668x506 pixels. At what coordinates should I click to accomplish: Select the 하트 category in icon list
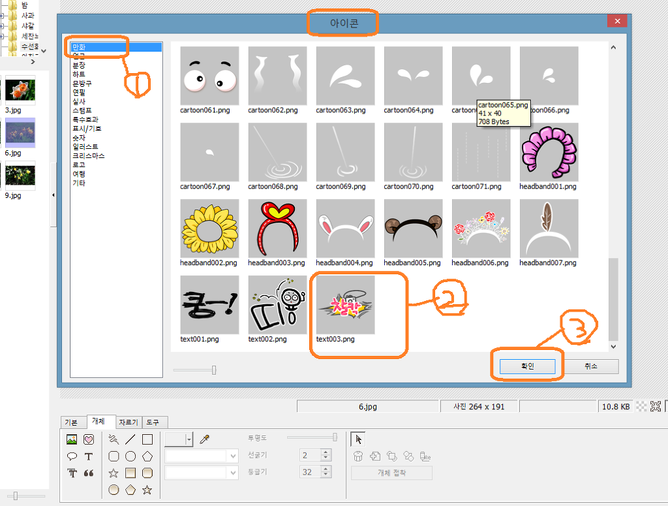coord(79,74)
